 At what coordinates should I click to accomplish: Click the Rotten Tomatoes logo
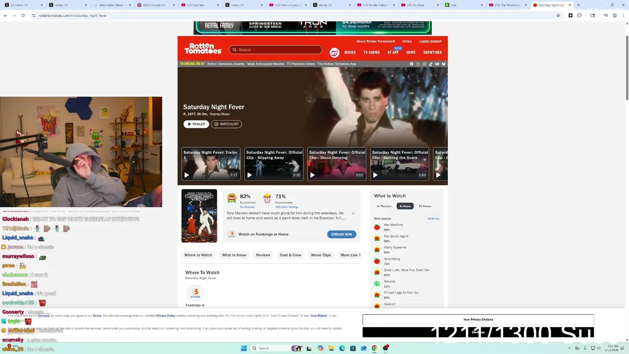203,49
